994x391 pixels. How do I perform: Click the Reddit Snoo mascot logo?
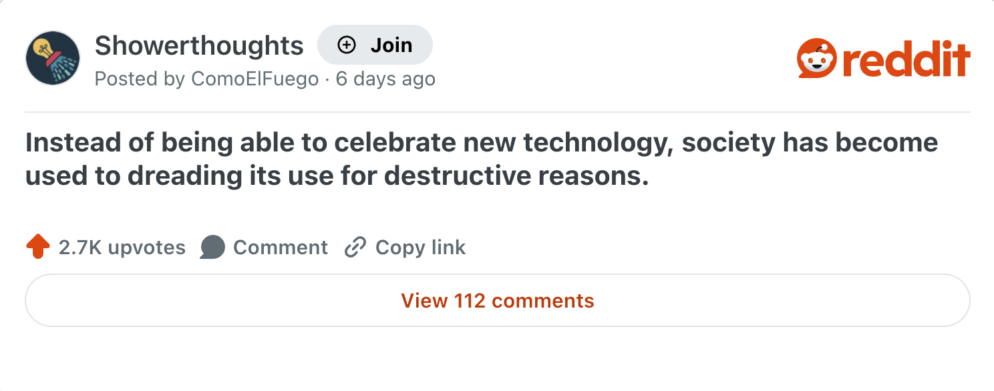pos(816,59)
